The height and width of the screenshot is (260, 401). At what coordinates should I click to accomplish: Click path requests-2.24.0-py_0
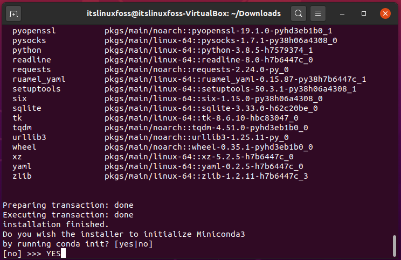click(x=240, y=70)
